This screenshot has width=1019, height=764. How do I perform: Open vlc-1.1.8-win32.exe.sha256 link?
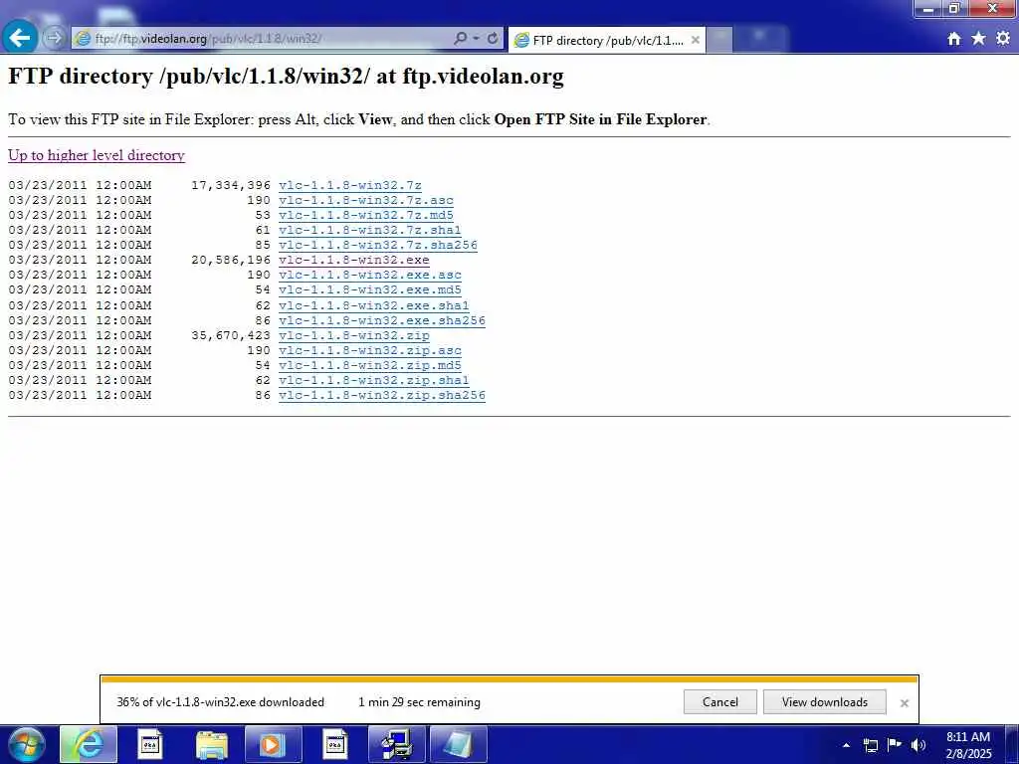(x=382, y=320)
